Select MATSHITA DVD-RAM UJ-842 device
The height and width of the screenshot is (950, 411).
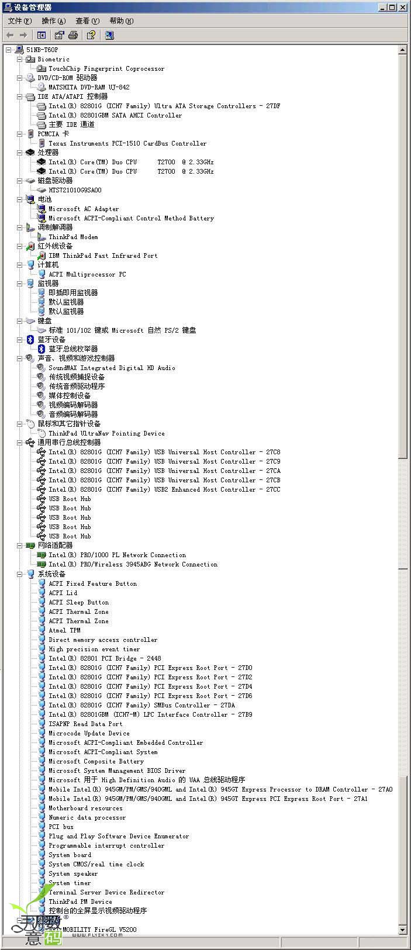(89, 87)
